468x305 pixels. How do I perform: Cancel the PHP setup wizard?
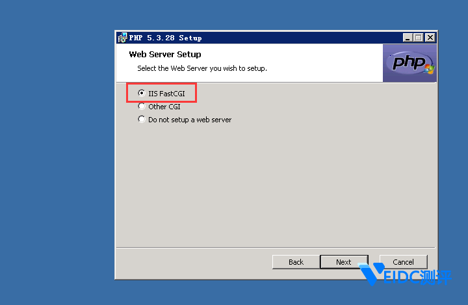coord(403,262)
